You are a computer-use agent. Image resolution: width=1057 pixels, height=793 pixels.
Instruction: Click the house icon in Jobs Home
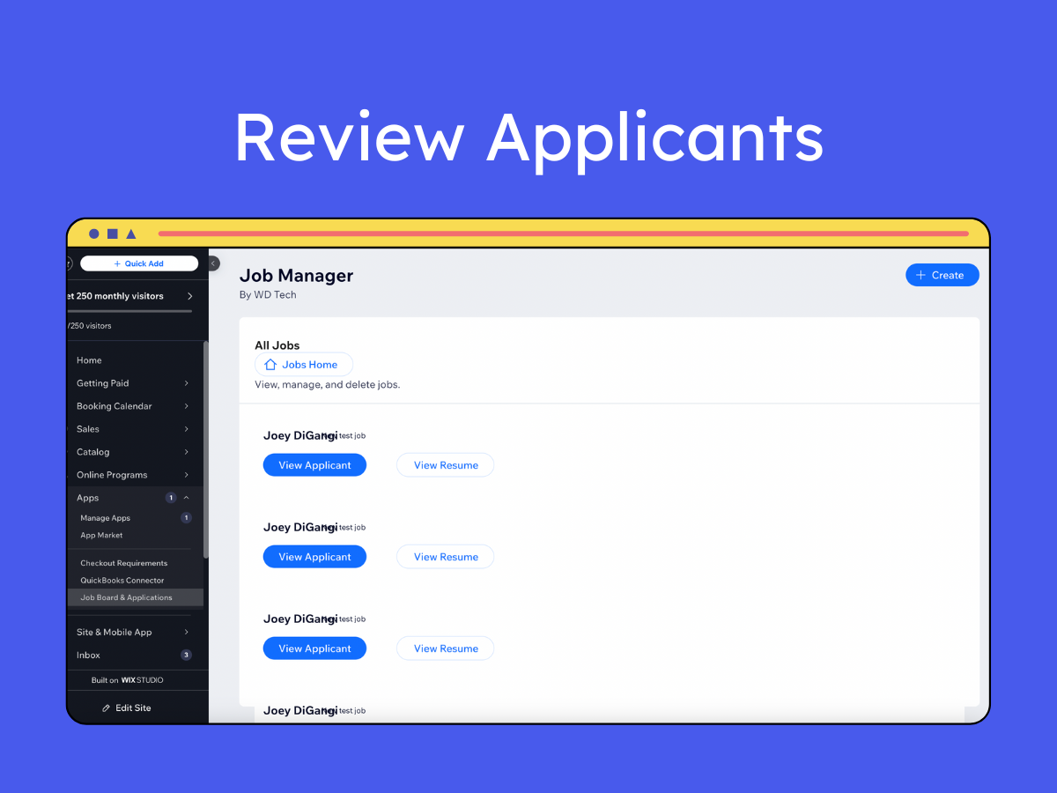tap(270, 365)
